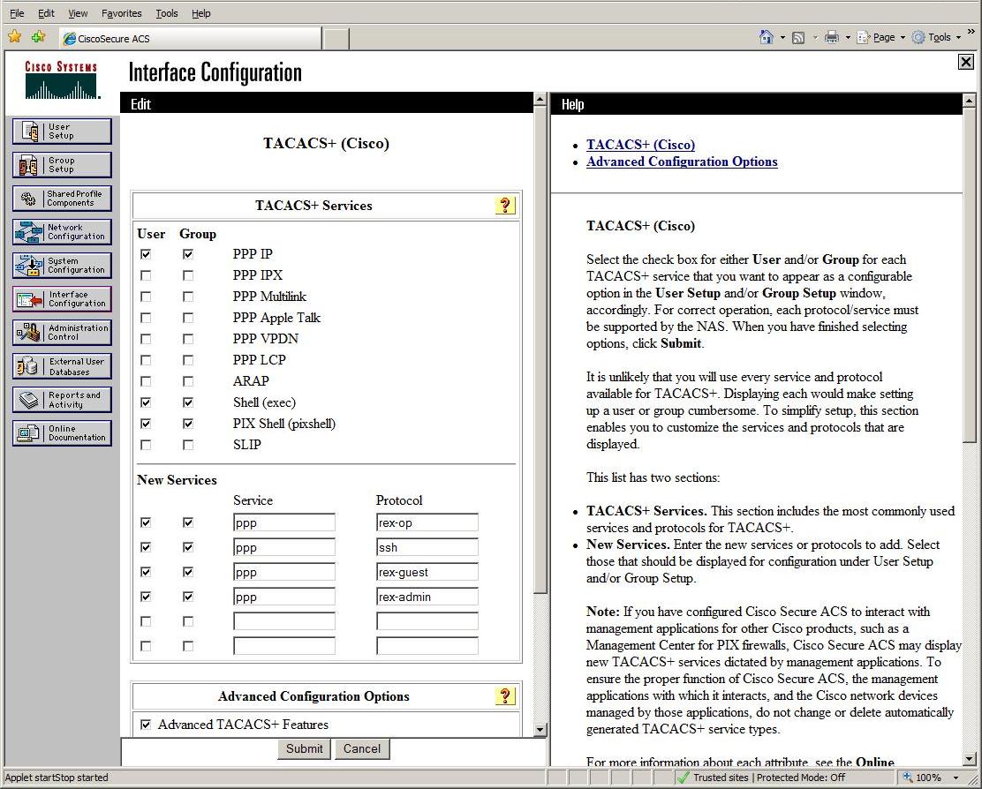982x789 pixels.
Task: Open the Tools dropdown in the command bar
Action: click(936, 38)
